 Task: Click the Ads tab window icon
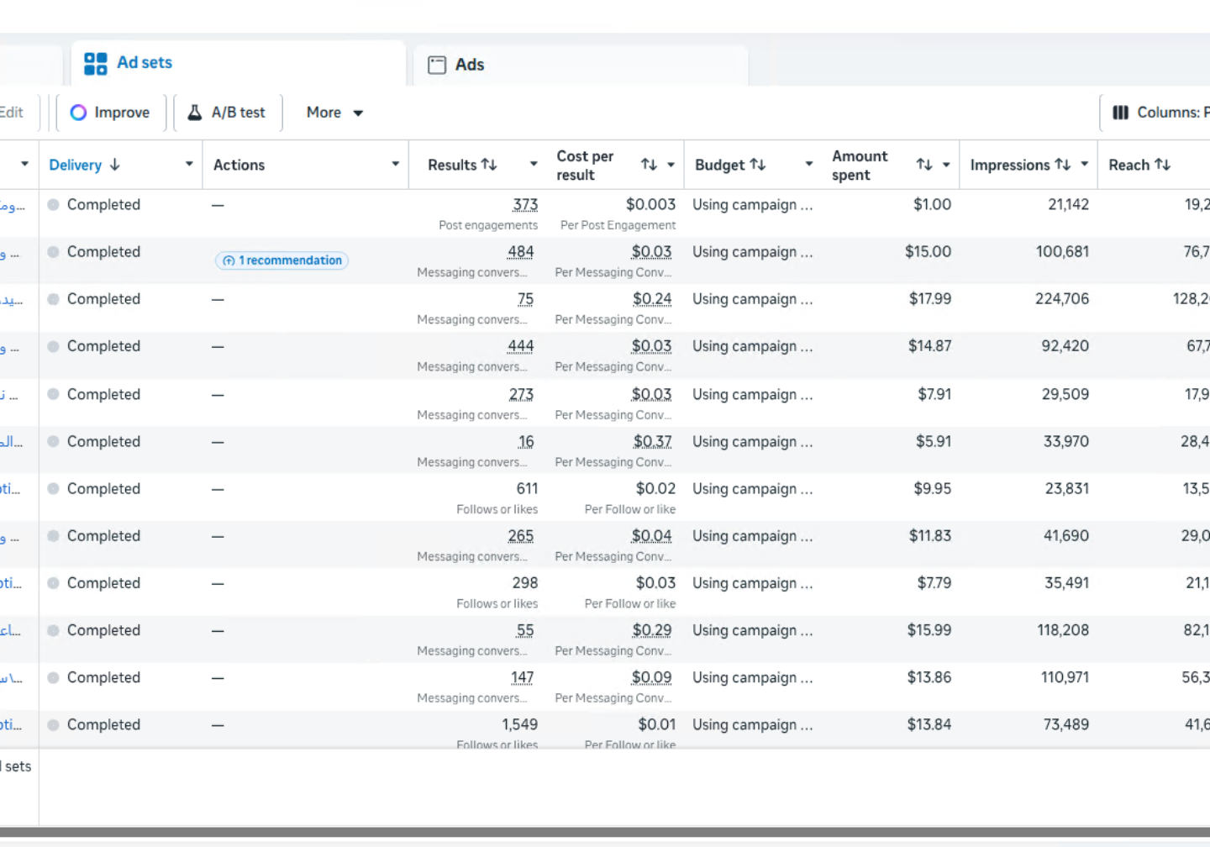click(437, 65)
